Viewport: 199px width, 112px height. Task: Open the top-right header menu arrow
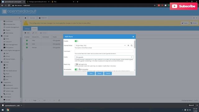click(x=197, y=18)
